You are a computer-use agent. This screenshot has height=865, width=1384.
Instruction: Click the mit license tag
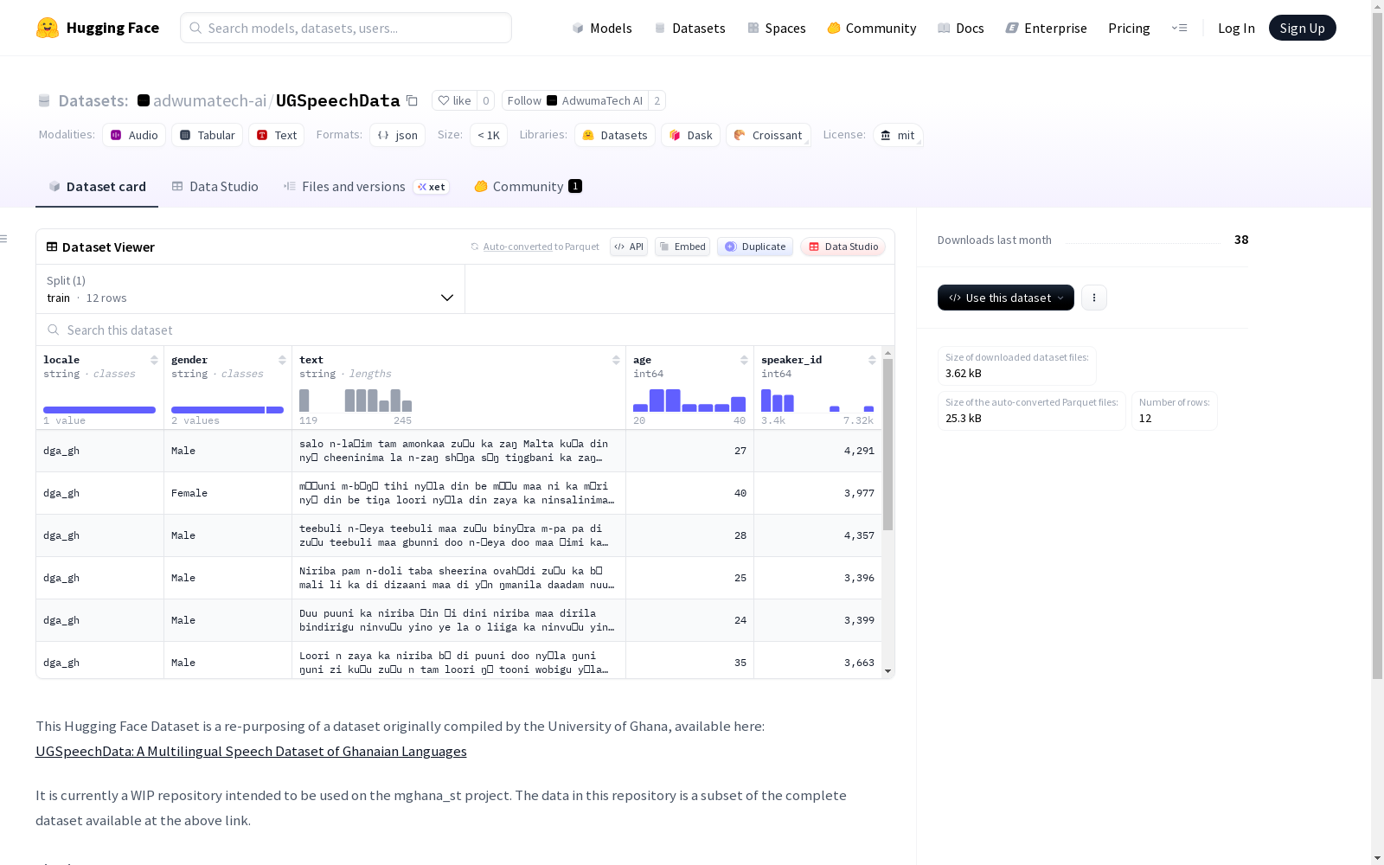(x=898, y=135)
